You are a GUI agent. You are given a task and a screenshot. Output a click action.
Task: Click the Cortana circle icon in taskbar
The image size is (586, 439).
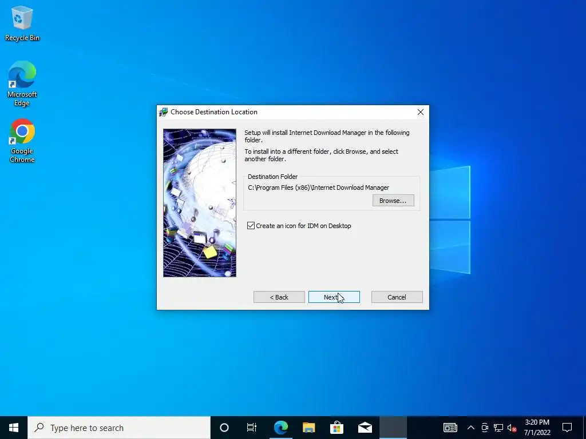224,428
